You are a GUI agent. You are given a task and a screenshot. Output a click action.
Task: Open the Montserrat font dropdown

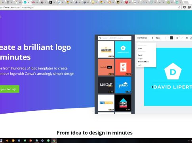[145, 38]
